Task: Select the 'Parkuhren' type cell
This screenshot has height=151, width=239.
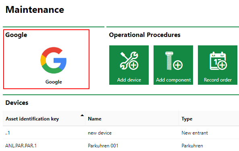Action: coord(209,145)
